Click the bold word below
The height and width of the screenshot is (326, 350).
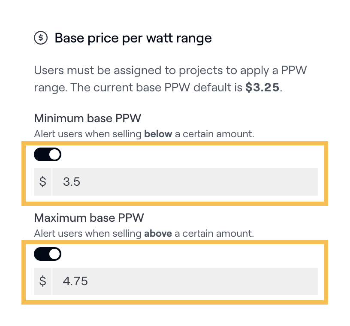tap(158, 134)
